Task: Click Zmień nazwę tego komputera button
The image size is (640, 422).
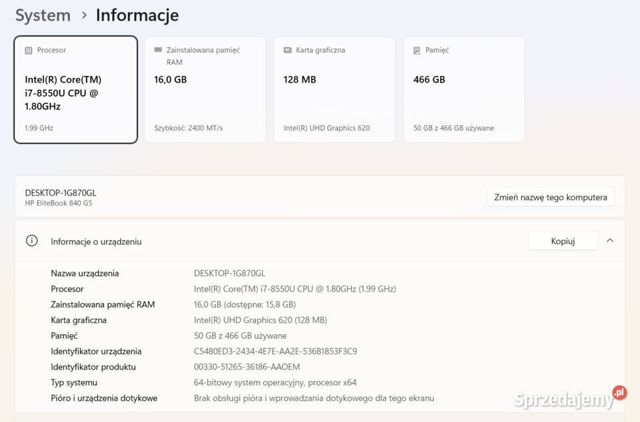Action: pos(551,197)
